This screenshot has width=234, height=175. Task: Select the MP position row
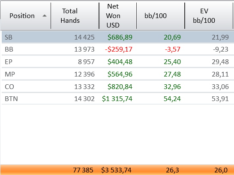[x=118, y=74]
